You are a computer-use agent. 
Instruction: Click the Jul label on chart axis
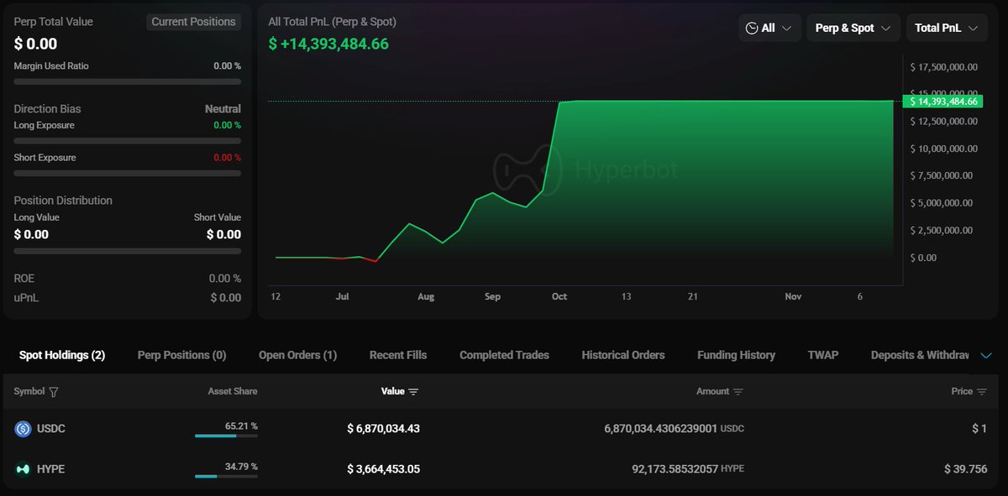pos(342,297)
